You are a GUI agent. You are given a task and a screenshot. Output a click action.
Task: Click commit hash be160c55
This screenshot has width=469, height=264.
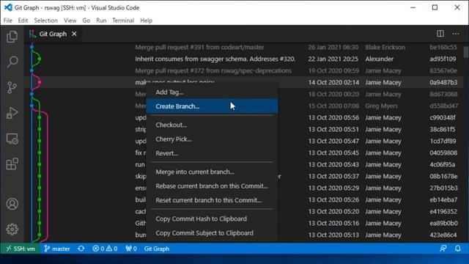pos(443,47)
